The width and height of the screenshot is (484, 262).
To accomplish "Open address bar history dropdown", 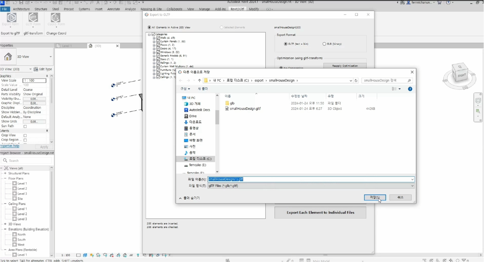I will (351, 80).
